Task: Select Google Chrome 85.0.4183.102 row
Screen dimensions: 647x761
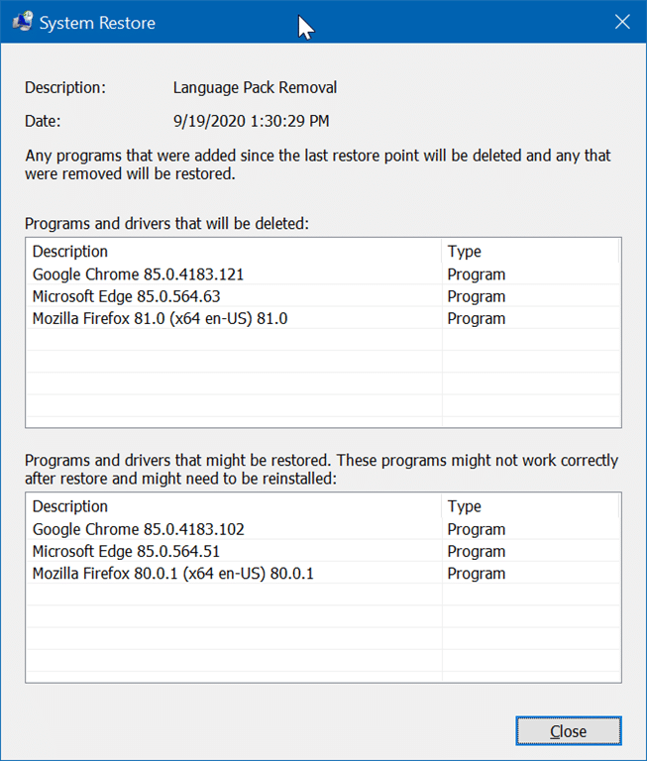Action: [323, 529]
